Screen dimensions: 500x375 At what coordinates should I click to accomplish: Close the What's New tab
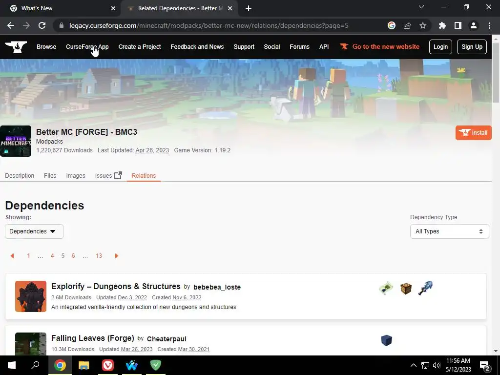click(x=113, y=8)
